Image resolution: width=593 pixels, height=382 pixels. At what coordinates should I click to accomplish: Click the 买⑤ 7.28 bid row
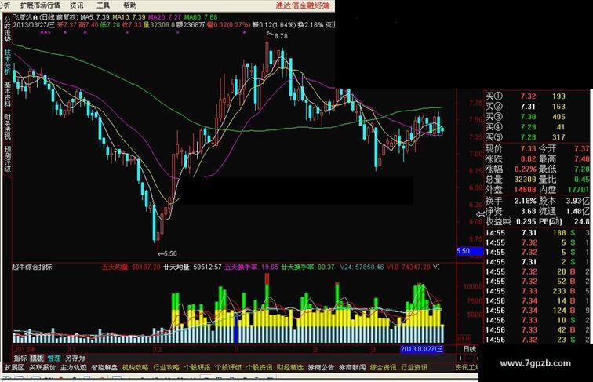click(537, 137)
